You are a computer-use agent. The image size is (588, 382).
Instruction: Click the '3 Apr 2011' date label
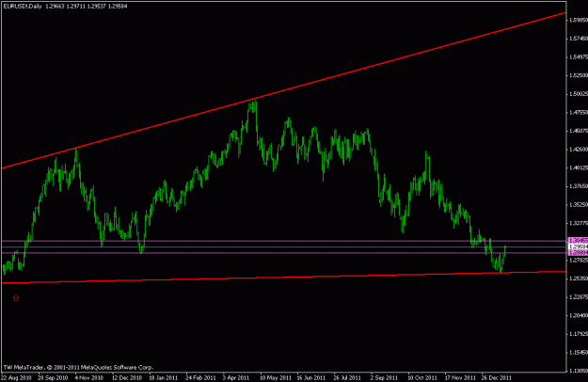pyautogui.click(x=236, y=378)
